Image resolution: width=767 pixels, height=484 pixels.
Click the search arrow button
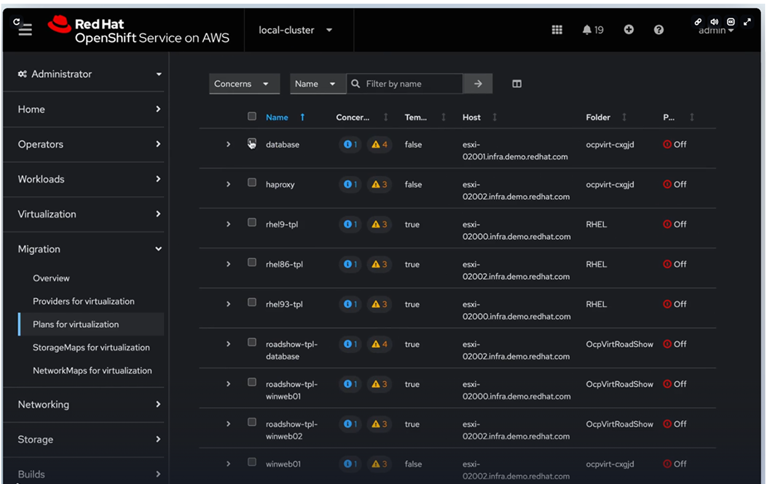point(478,84)
